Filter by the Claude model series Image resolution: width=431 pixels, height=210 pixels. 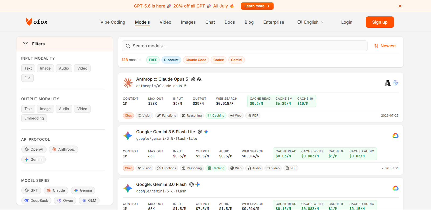(56, 190)
